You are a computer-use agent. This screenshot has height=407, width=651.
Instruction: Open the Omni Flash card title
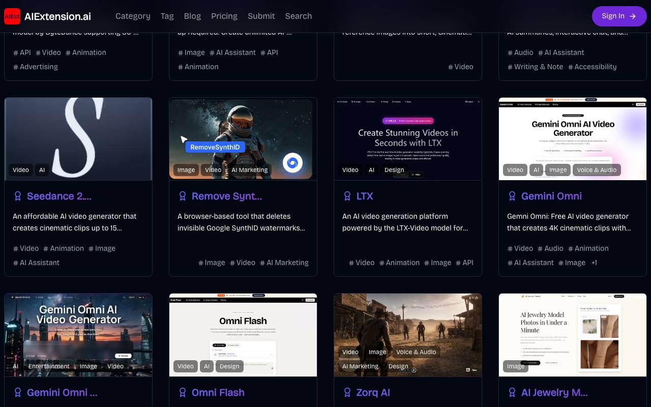pos(218,392)
